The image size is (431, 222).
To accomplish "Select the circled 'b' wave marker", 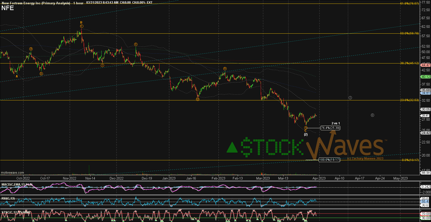I will point(41,74).
